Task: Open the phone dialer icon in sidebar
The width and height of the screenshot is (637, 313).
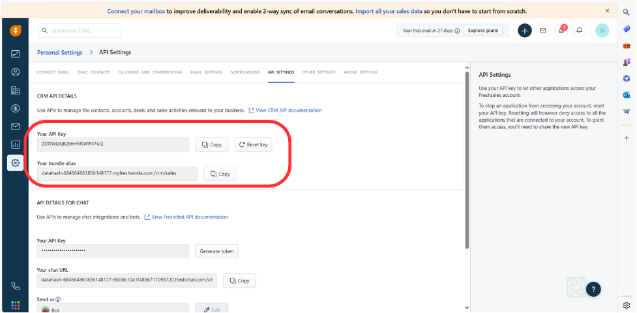Action: click(16, 286)
